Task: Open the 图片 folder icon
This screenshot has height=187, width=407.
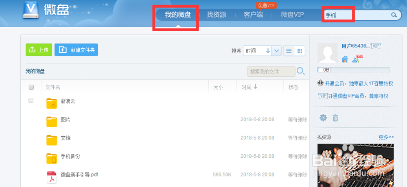Action: click(x=52, y=122)
